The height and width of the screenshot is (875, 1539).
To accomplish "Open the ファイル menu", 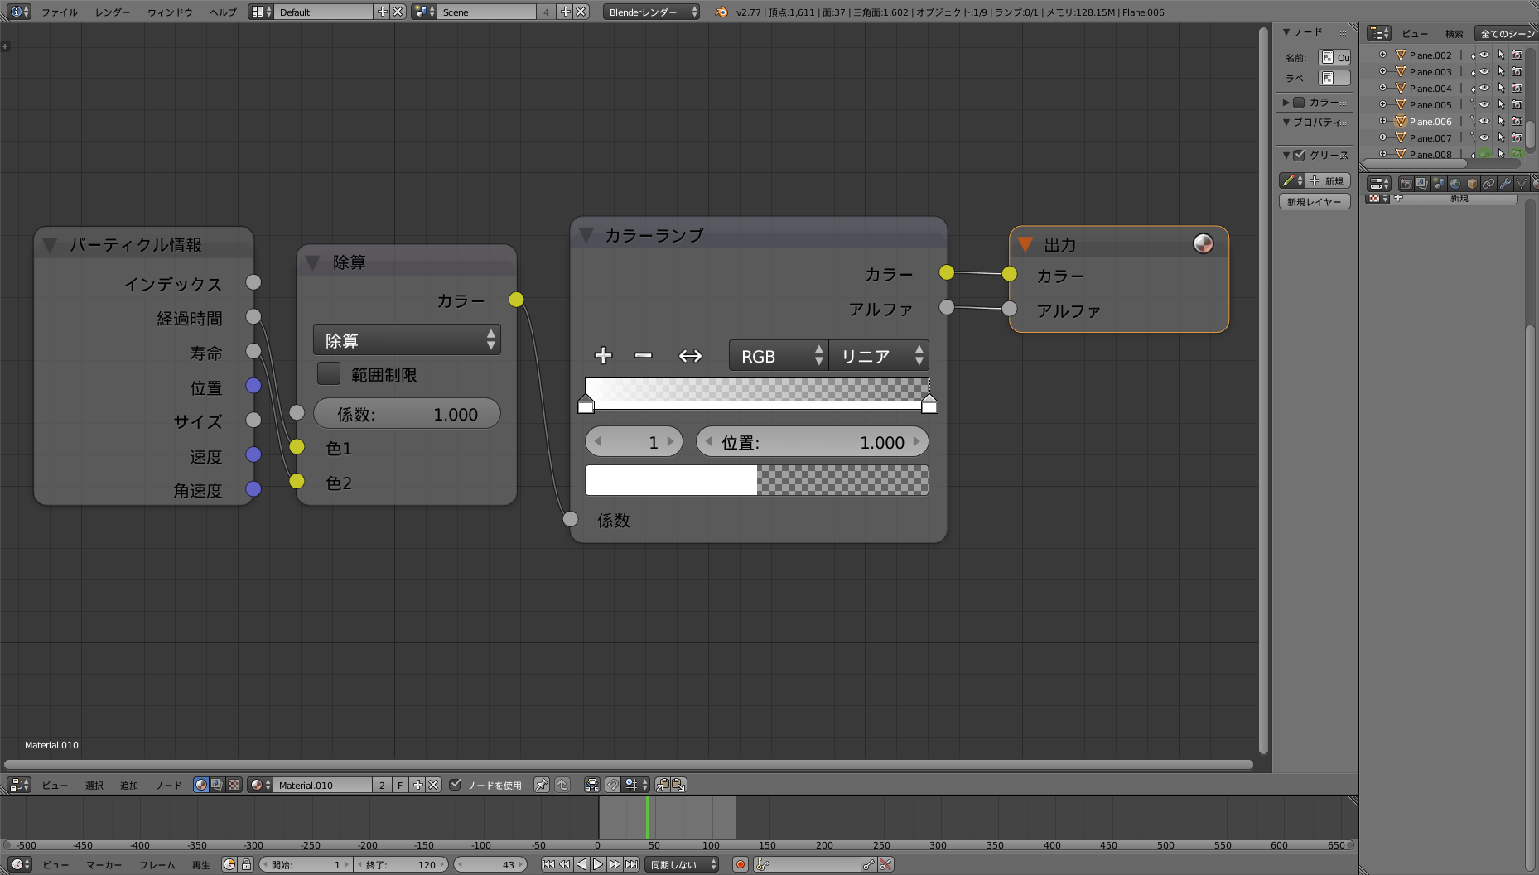I will coord(60,12).
